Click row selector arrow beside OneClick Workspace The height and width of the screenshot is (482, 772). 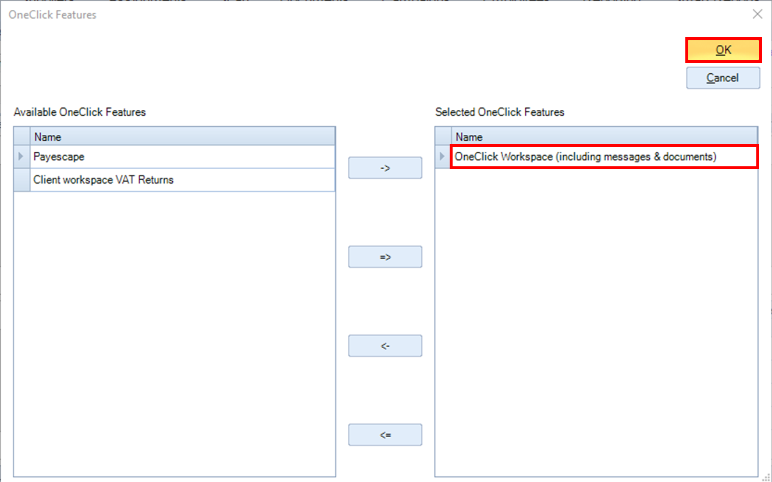pyautogui.click(x=443, y=157)
